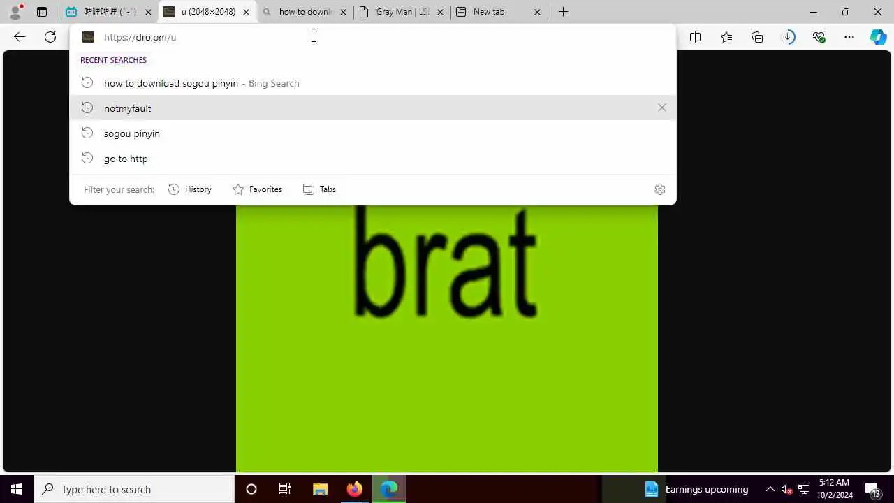Refresh the current page
This screenshot has height=503, width=894.
coord(50,37)
